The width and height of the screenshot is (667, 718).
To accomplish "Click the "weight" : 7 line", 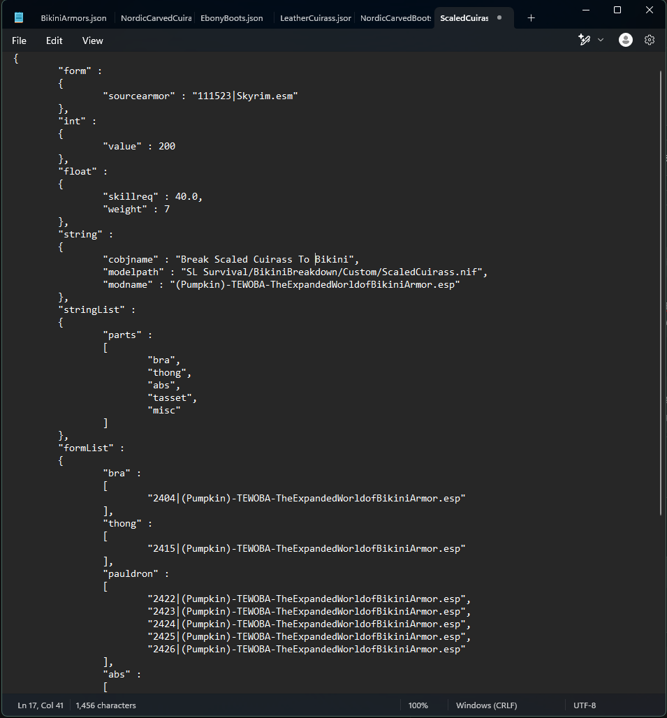I will [x=136, y=209].
